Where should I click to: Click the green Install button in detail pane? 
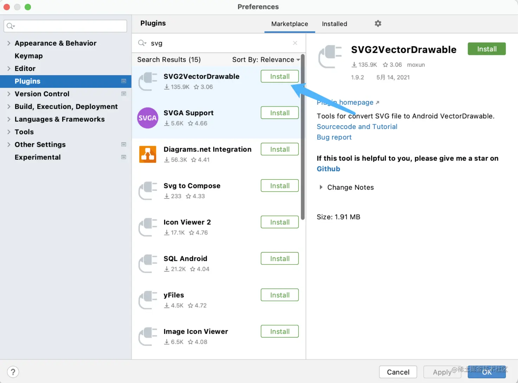487,49
